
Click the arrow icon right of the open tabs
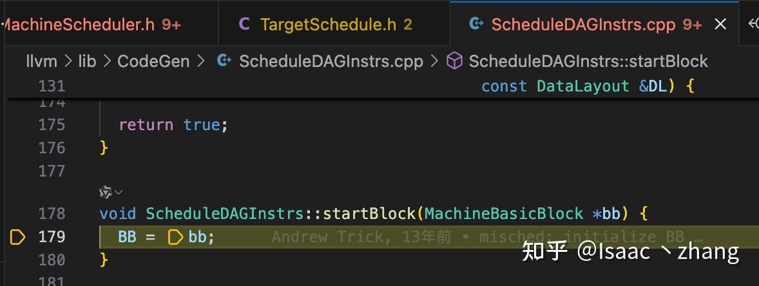tap(753, 24)
